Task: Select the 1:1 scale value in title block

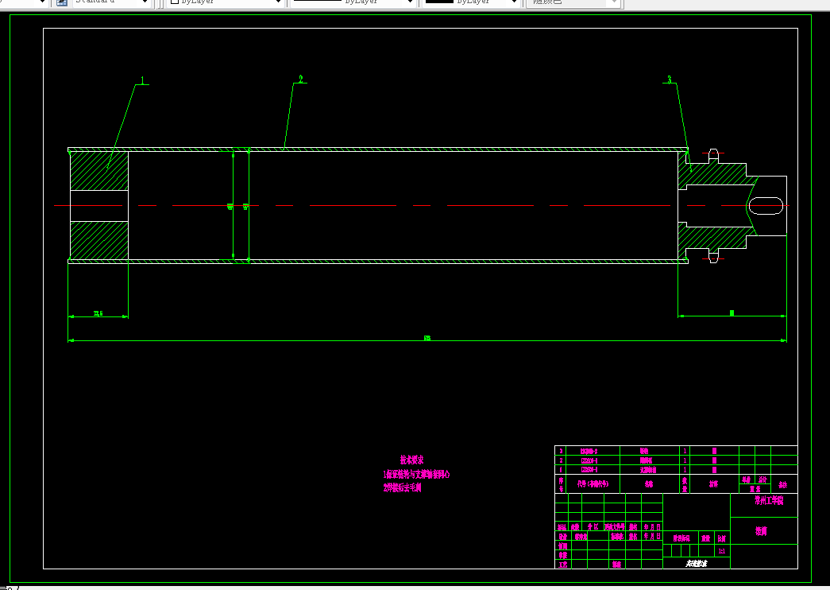Action: 722,551
